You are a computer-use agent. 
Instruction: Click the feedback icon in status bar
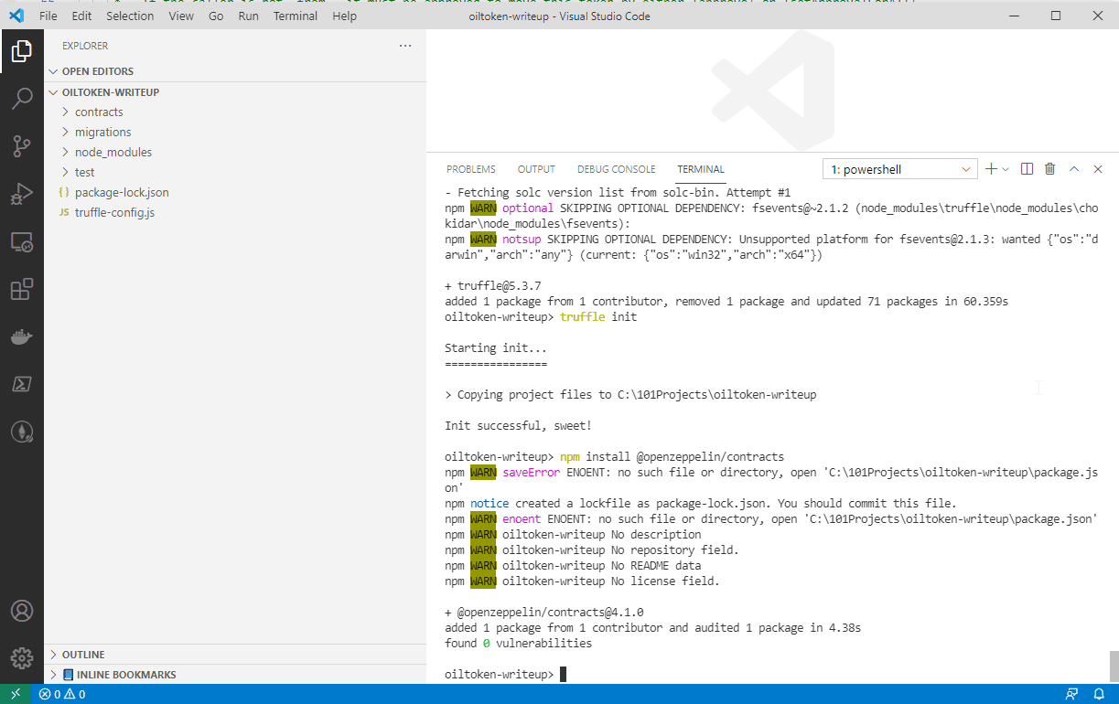point(1071,694)
